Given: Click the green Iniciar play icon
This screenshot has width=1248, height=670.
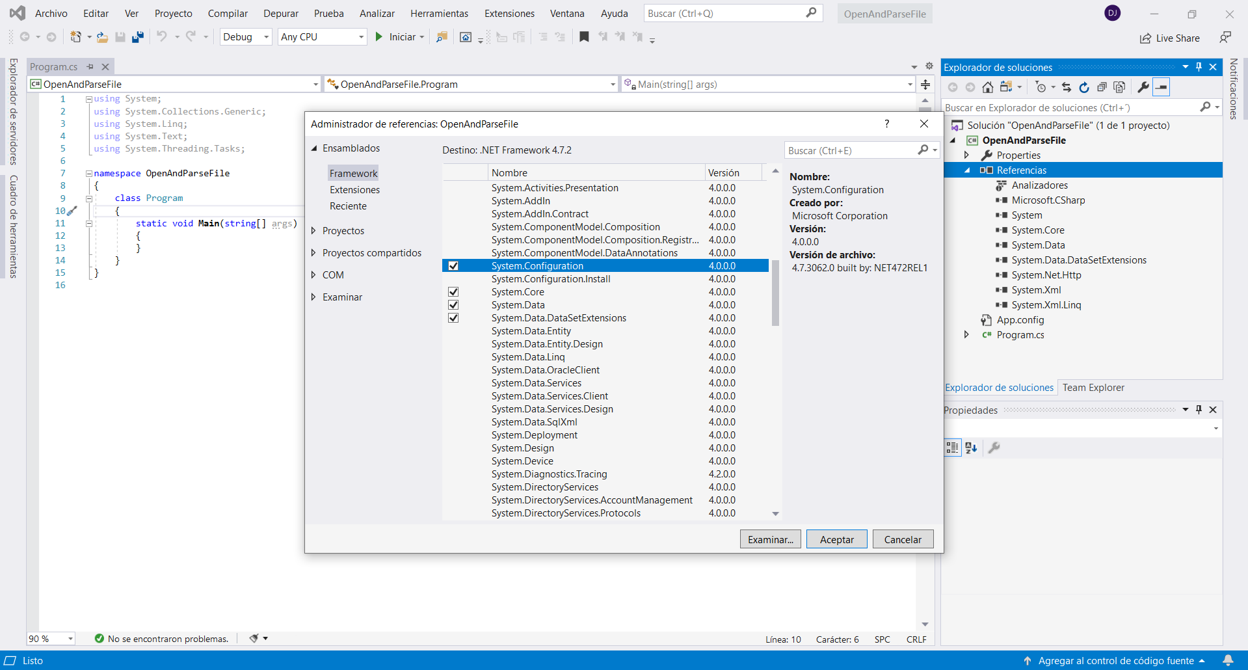Looking at the screenshot, I should [x=379, y=37].
